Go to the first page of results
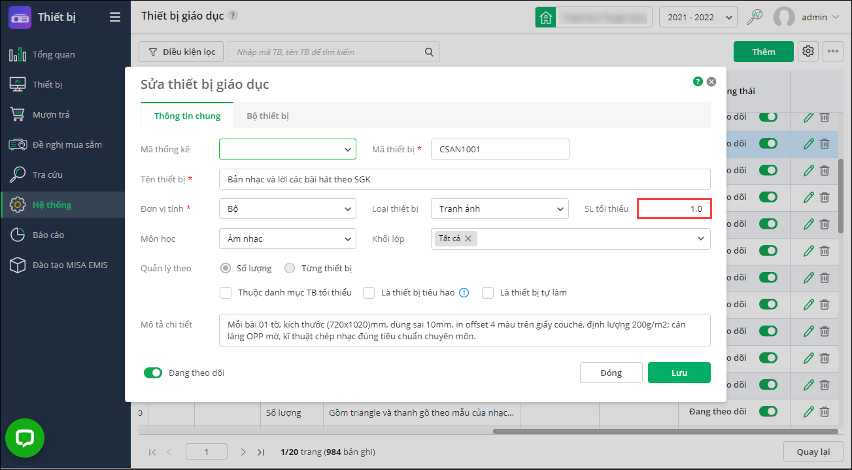Screen dimensions: 852x470 (x=152, y=452)
